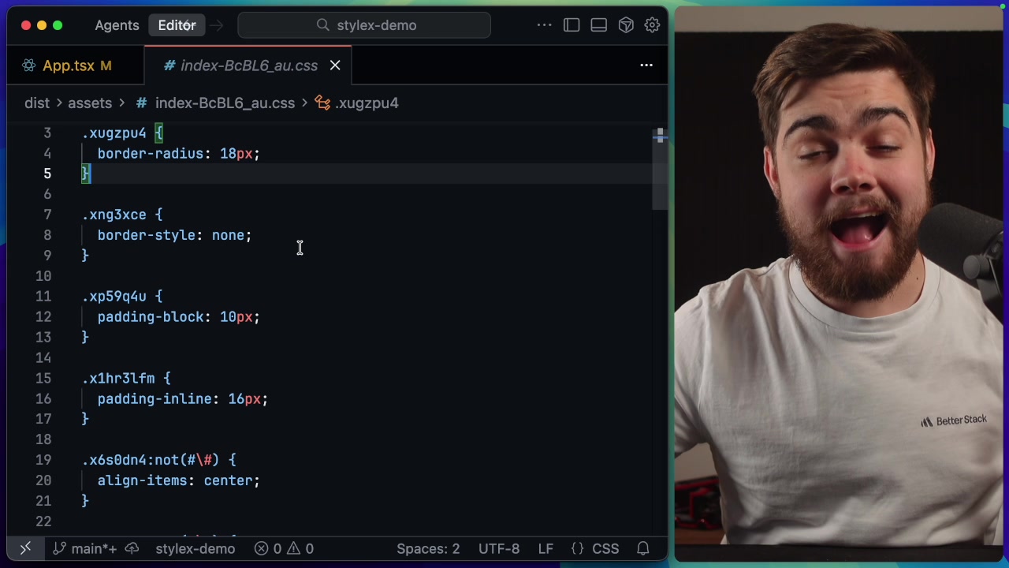The image size is (1009, 568).
Task: Click the cube-shaped extensions icon in titlebar
Action: coord(625,24)
